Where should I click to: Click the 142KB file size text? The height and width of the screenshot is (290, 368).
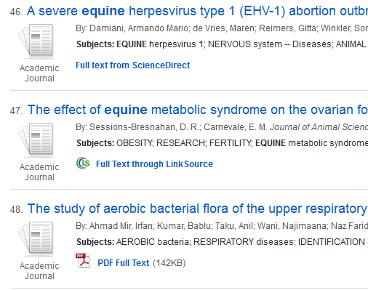pyautogui.click(x=169, y=263)
